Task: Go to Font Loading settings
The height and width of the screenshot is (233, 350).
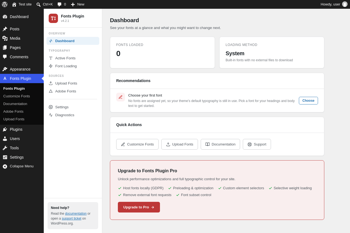Action: pos(73,66)
